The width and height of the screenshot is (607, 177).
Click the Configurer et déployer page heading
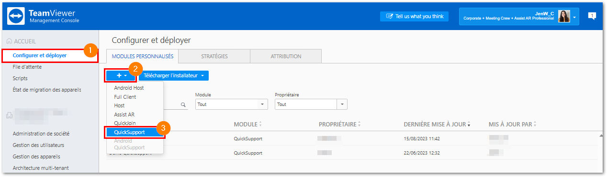(151, 40)
